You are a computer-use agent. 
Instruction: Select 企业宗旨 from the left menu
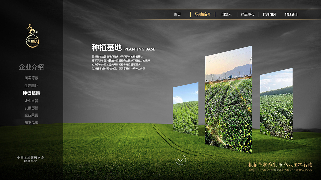[x=31, y=100]
